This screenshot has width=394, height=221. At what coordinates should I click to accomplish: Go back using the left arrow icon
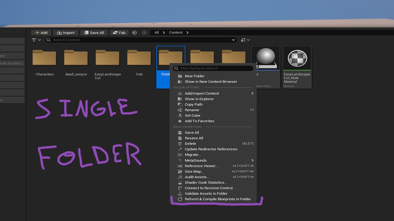click(135, 33)
